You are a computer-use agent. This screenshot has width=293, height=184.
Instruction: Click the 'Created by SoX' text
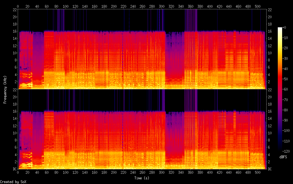coord(11,182)
